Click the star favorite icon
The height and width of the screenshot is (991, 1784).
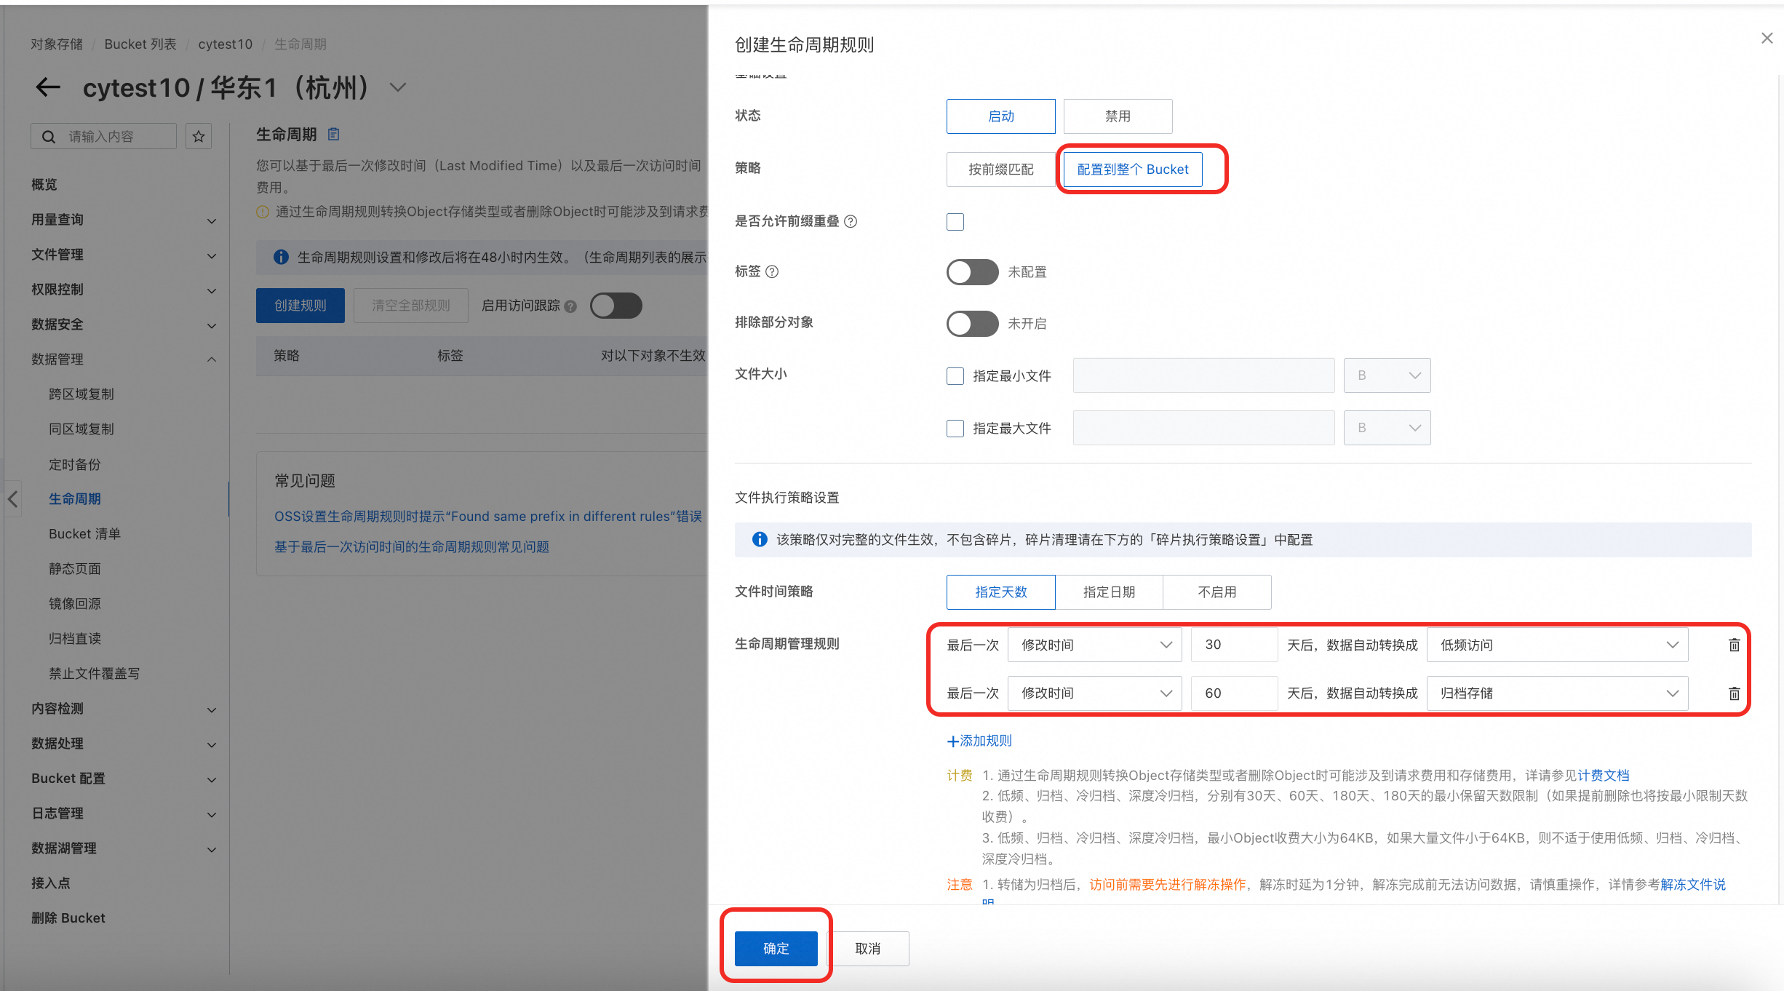pyautogui.click(x=198, y=136)
